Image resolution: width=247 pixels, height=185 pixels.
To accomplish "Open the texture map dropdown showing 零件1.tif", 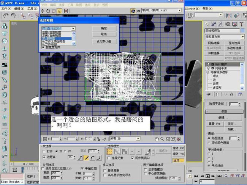I will [179, 11].
